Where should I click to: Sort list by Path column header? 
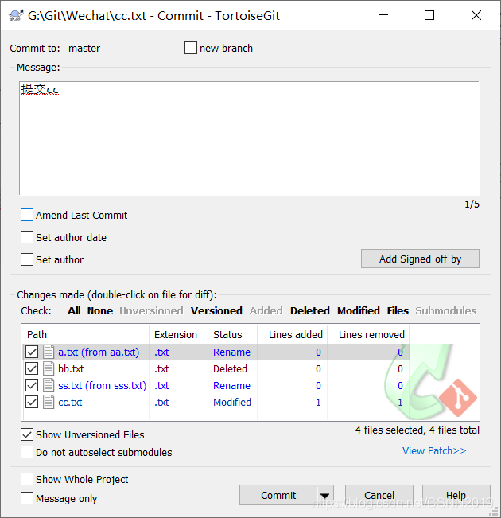pyautogui.click(x=85, y=335)
